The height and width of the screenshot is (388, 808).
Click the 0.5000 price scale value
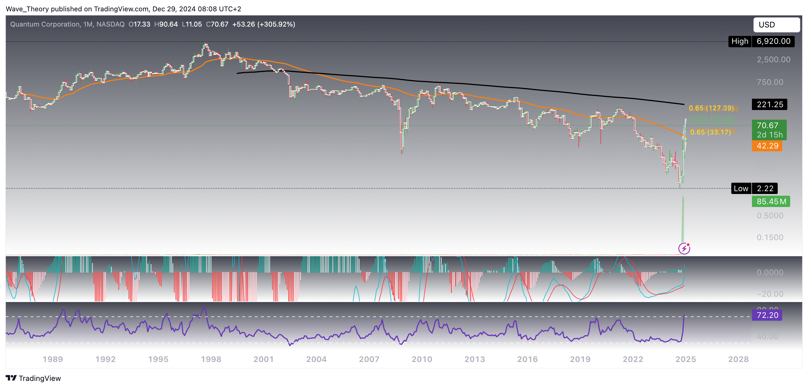(x=770, y=215)
